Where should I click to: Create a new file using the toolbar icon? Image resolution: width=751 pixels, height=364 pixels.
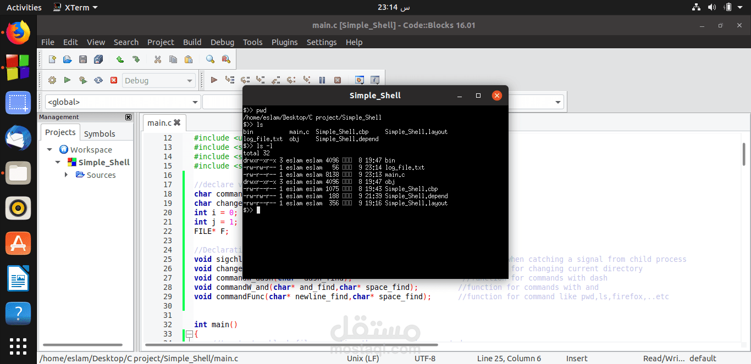[x=52, y=59]
